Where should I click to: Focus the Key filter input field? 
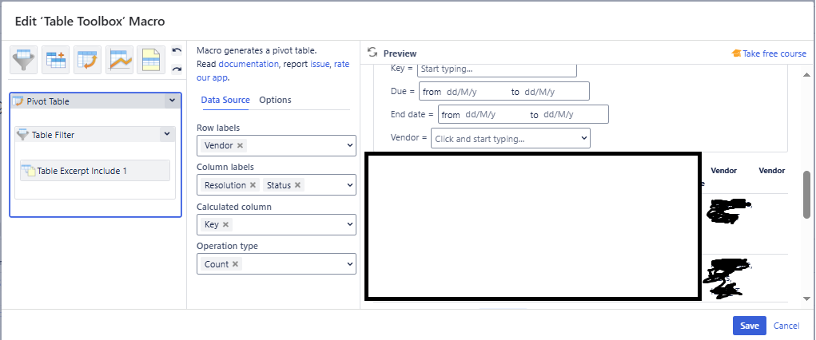coord(497,69)
